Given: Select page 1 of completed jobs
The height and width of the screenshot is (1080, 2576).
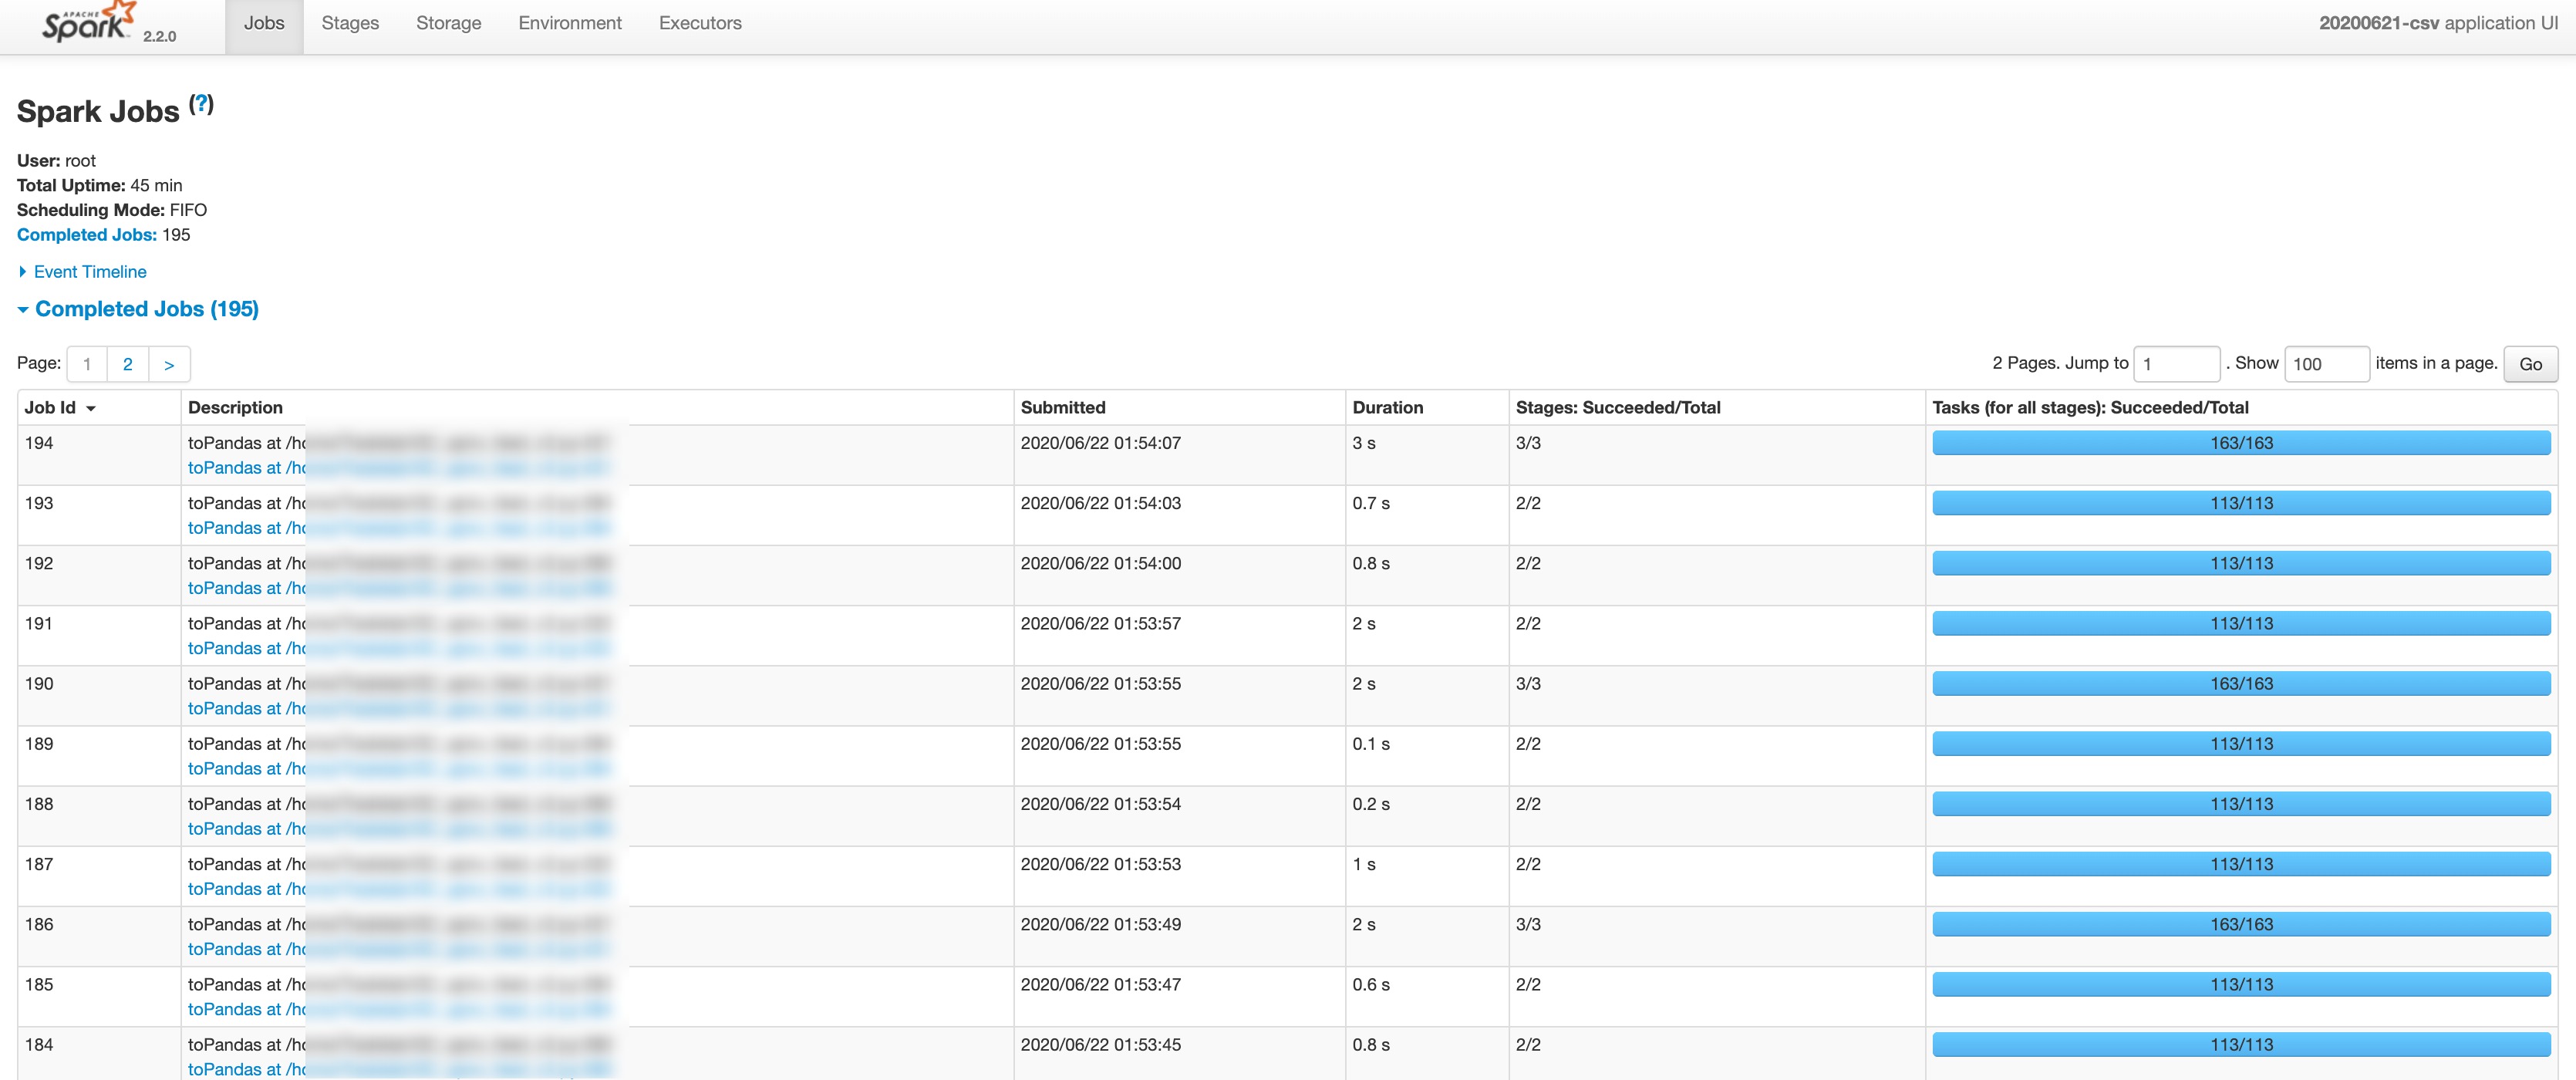Looking at the screenshot, I should point(86,364).
